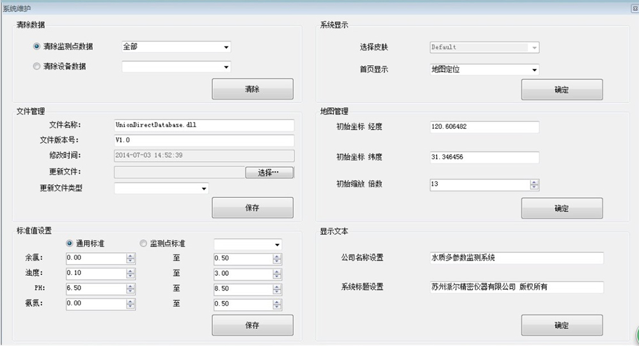
Task: Click the 初始坐标 经度 input field
Action: point(484,127)
